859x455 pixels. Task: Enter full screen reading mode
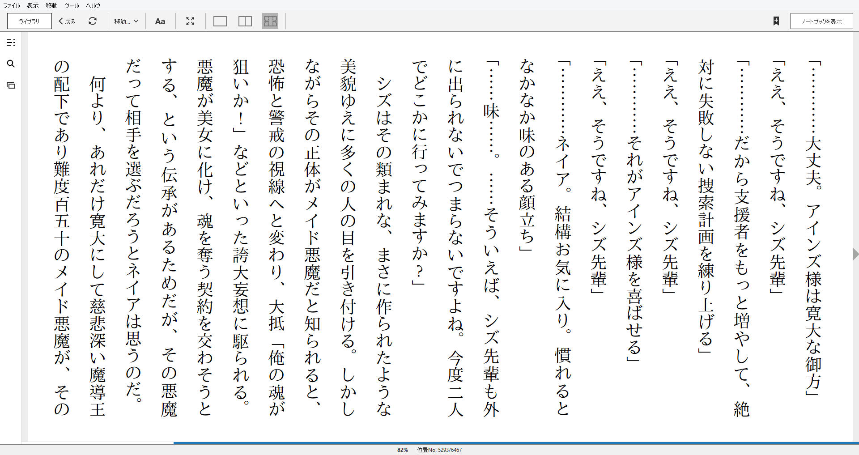190,21
